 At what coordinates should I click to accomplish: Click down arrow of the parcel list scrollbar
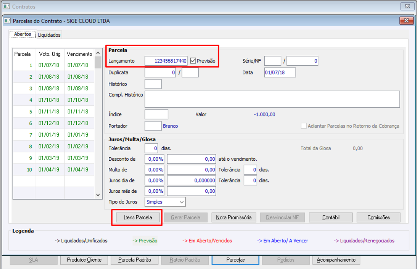[98, 195]
